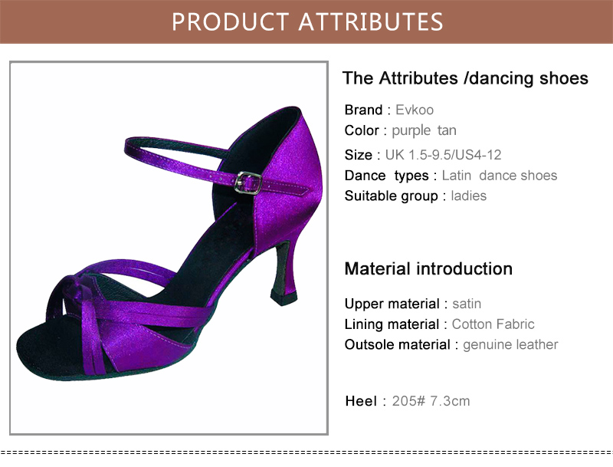This screenshot has width=613, height=467.
Task: Click the purple dance shoe photo
Action: [169, 247]
